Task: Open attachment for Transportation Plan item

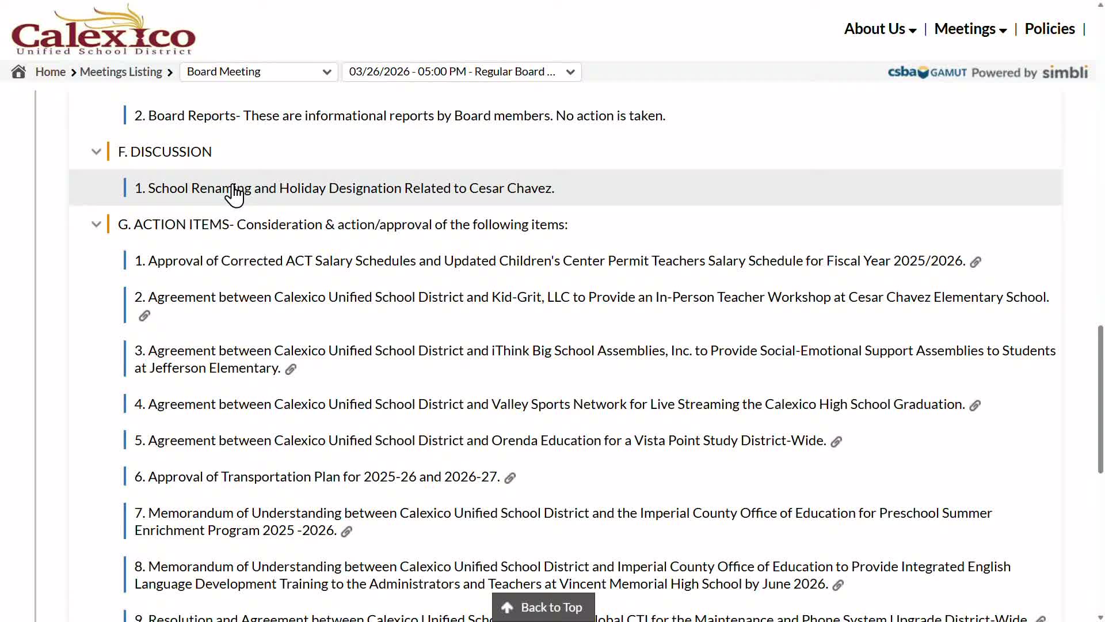Action: coord(510,478)
